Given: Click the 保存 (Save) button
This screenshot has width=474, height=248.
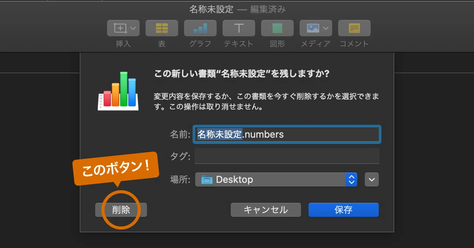Looking at the screenshot, I should point(344,210).
